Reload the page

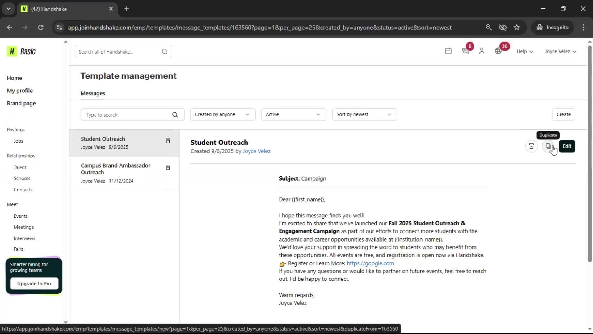(x=41, y=28)
